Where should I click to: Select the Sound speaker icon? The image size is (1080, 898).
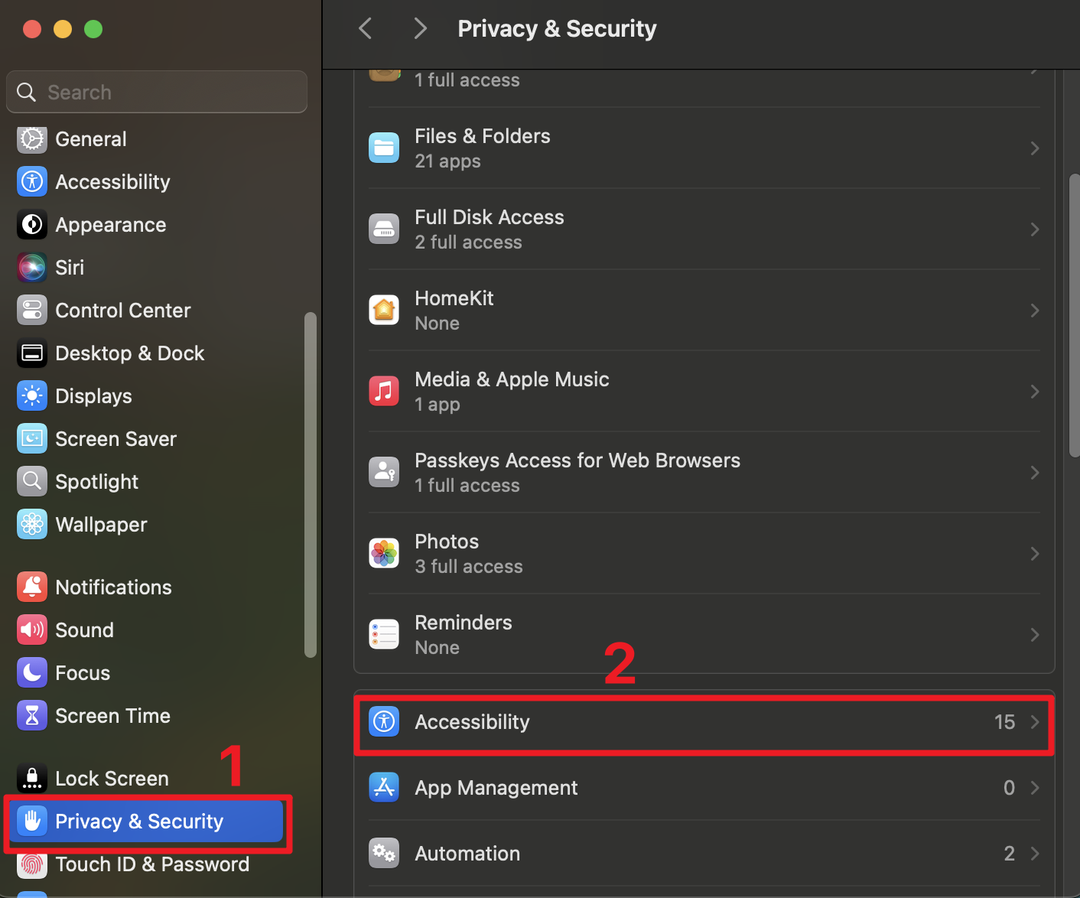point(32,630)
